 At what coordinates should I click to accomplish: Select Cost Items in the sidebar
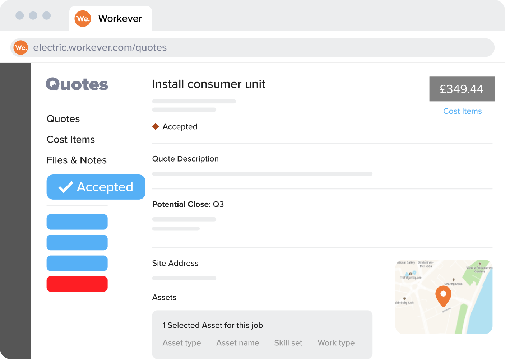(71, 139)
